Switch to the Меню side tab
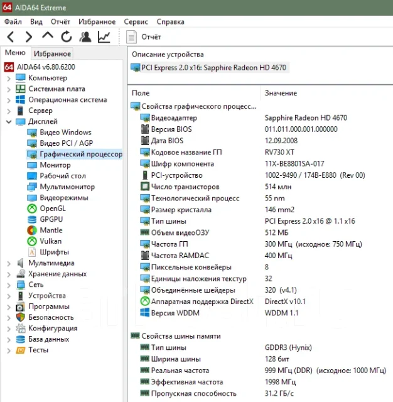The width and height of the screenshot is (393, 402). (x=15, y=53)
